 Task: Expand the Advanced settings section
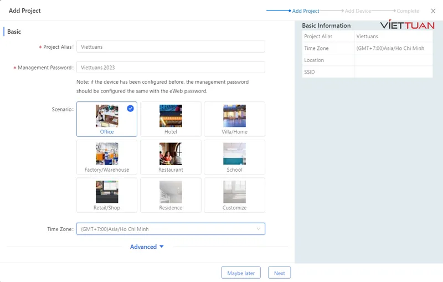pos(147,247)
